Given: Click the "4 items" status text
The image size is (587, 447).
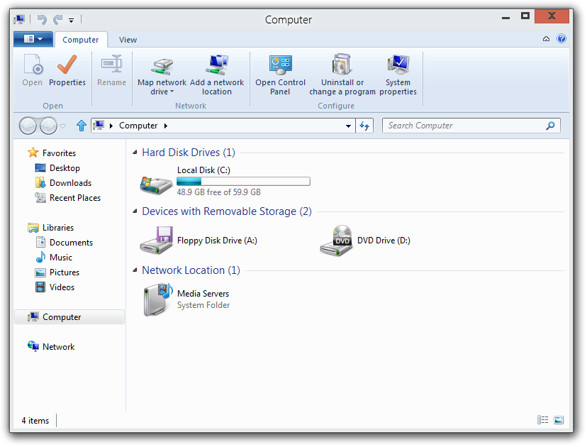Looking at the screenshot, I should pos(35,421).
